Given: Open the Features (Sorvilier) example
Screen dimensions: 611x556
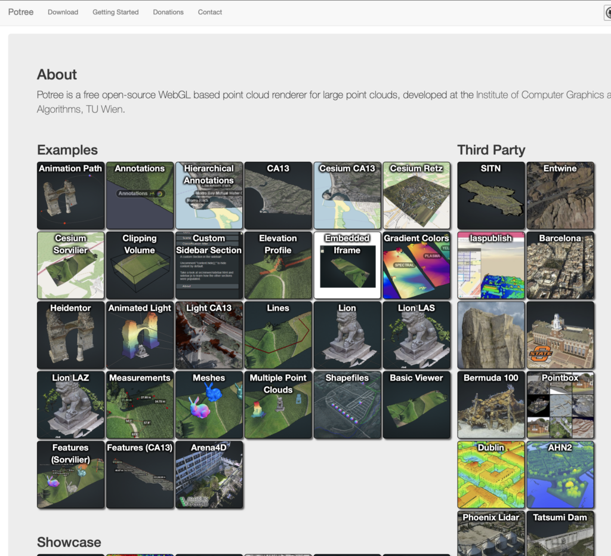Looking at the screenshot, I should [70, 475].
